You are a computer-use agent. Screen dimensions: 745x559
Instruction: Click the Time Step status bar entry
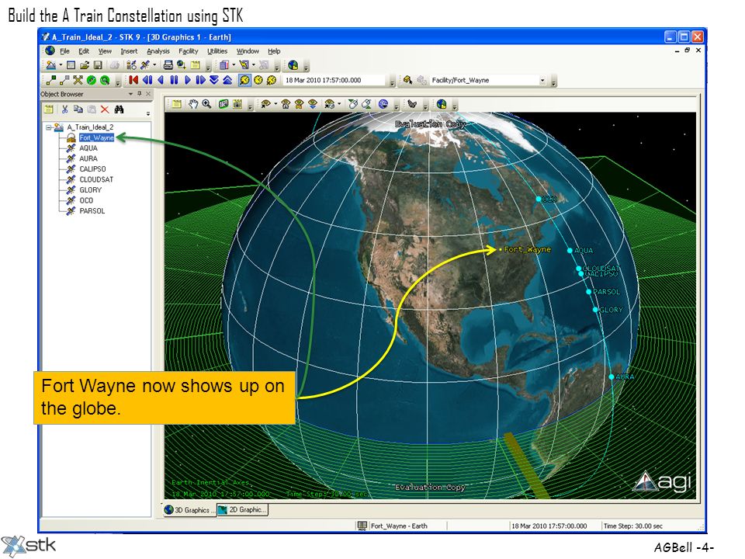[633, 526]
